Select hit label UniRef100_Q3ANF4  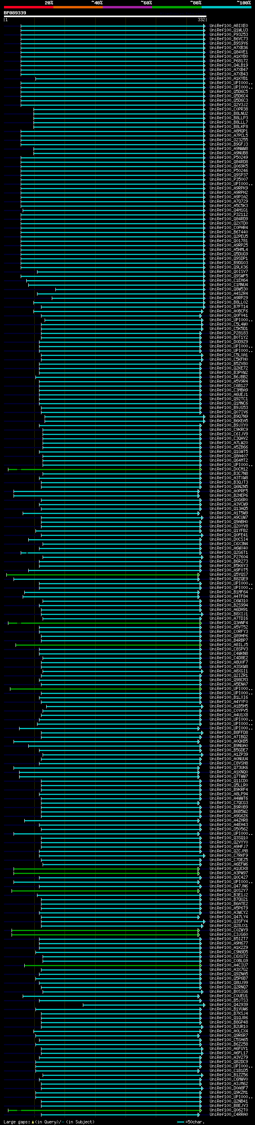pyautogui.click(x=229, y=623)
